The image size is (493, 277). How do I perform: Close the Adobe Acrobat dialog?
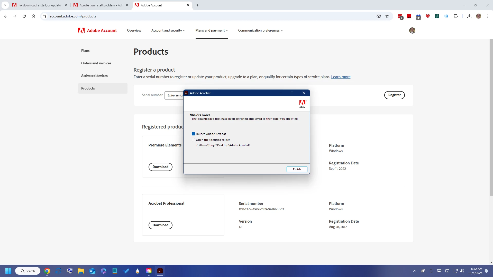pos(304,93)
